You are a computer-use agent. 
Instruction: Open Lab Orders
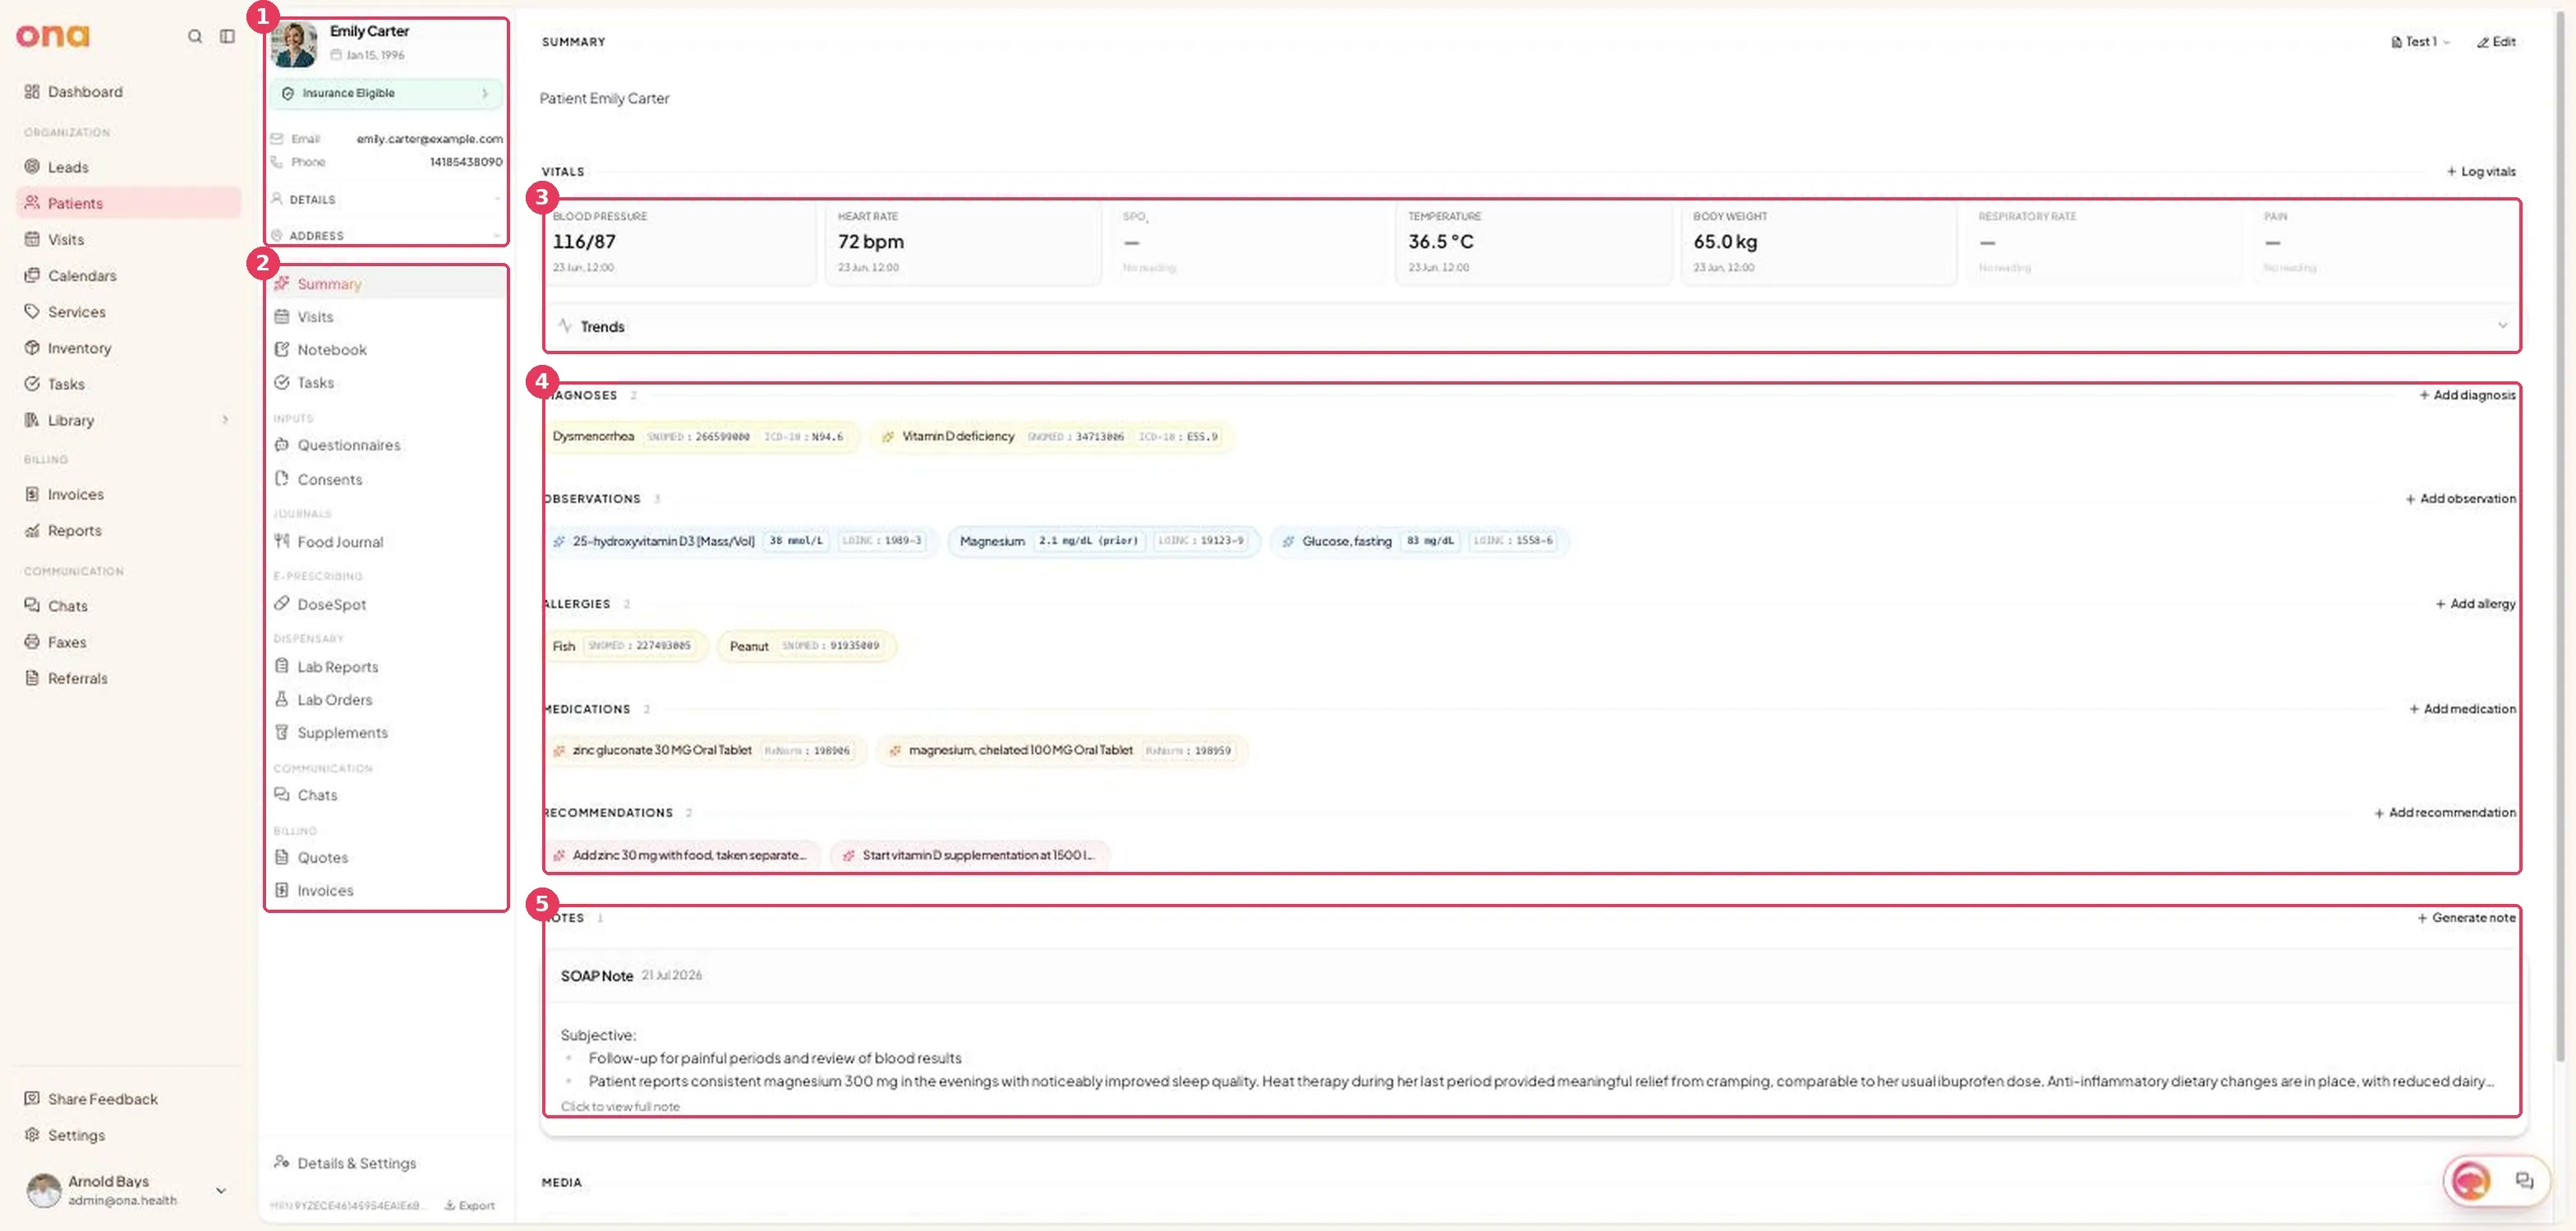click(x=386, y=699)
